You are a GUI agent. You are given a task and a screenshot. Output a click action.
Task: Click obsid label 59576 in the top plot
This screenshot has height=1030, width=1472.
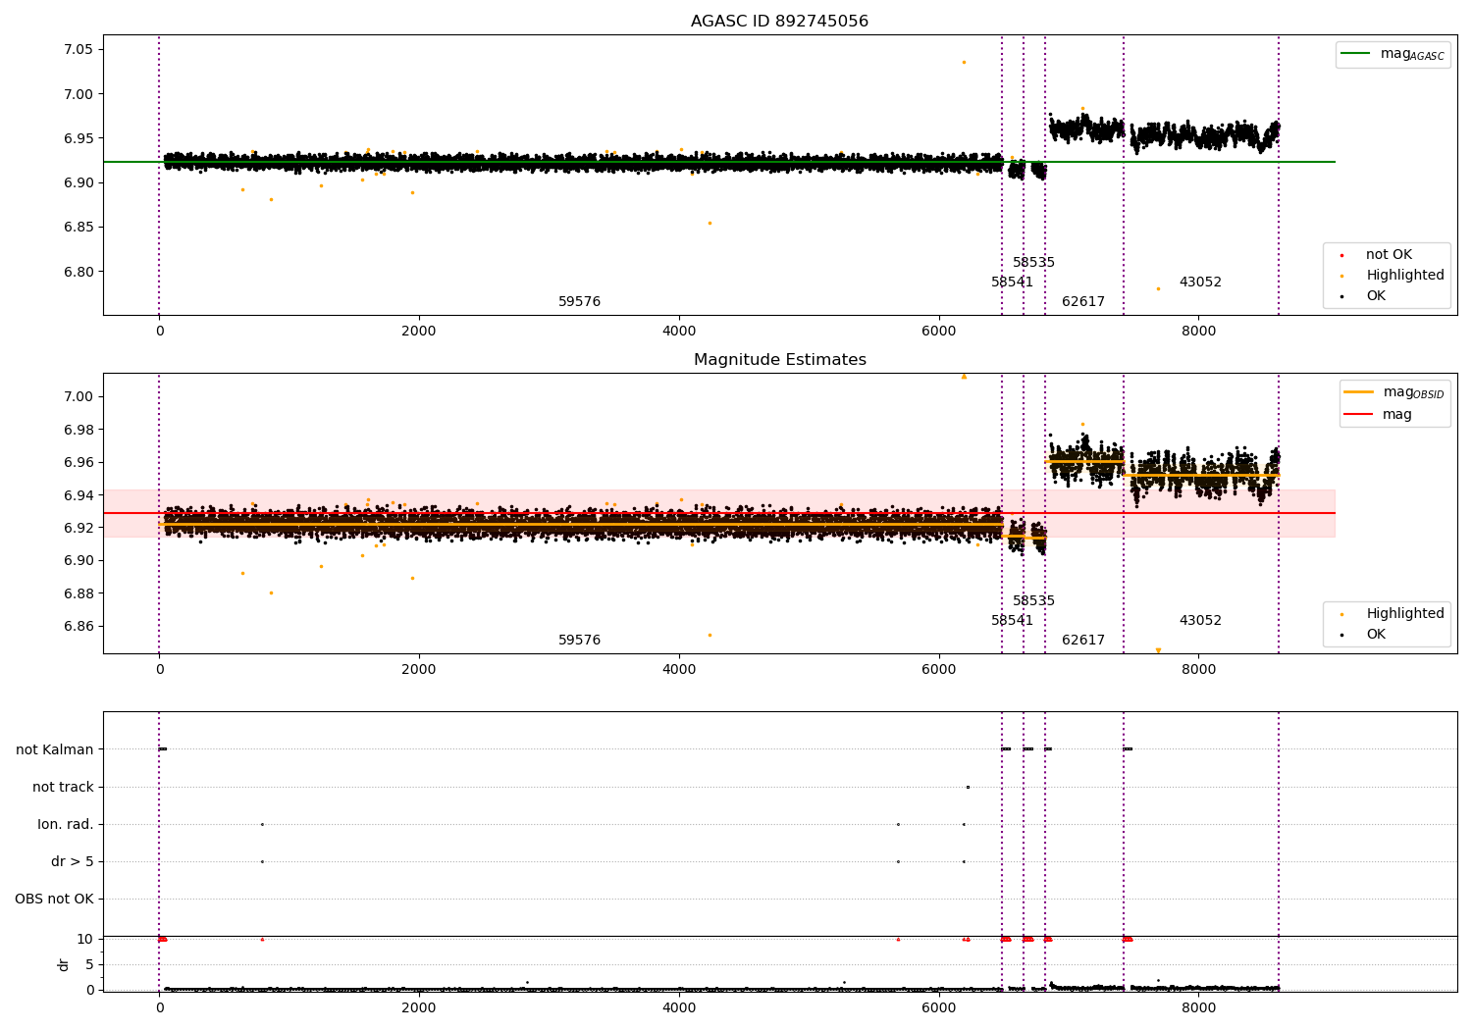tap(579, 302)
